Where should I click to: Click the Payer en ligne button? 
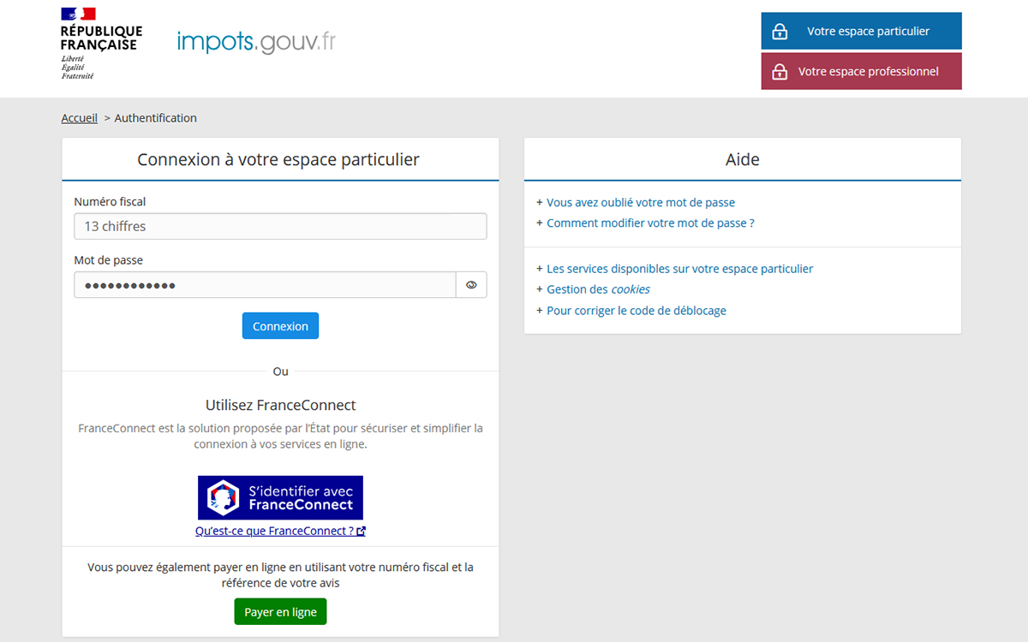point(280,612)
